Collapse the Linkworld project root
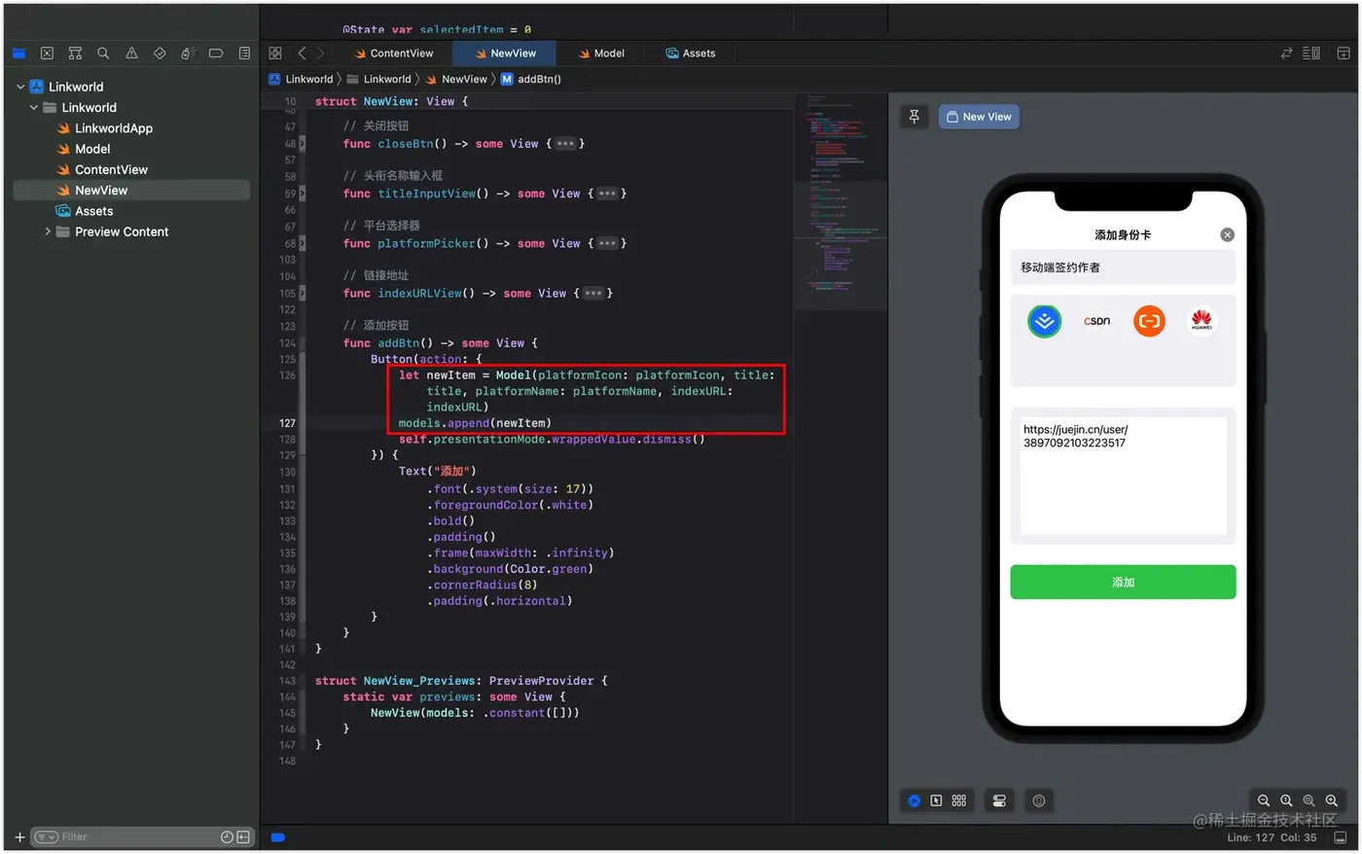The width and height of the screenshot is (1362, 854). [x=20, y=87]
